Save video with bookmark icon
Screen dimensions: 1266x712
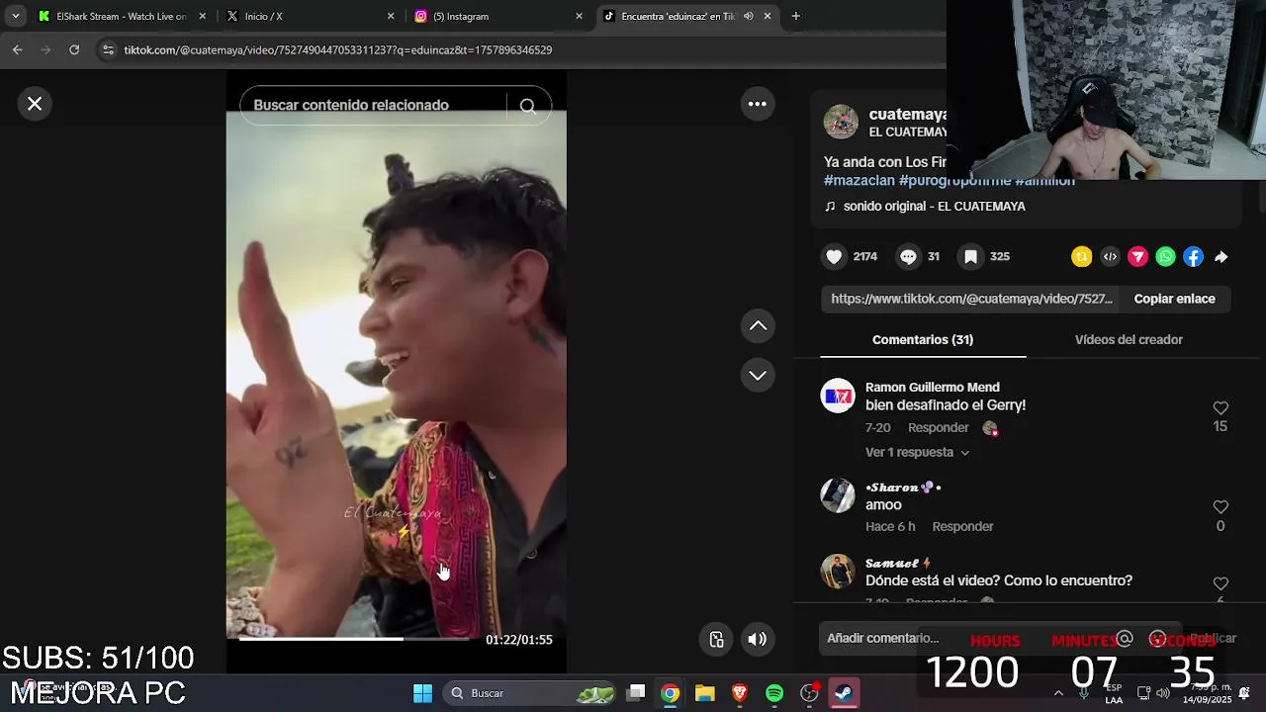coord(970,257)
